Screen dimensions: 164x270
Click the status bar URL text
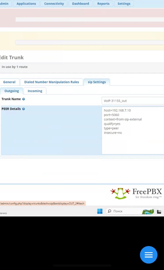(42, 203)
